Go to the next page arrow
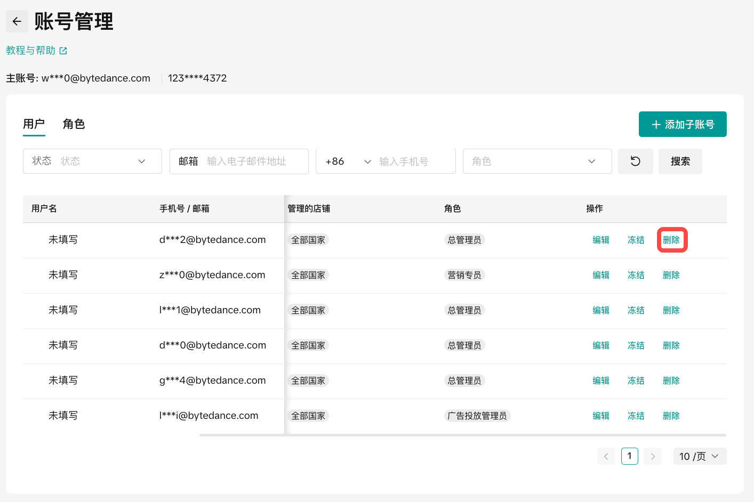The height and width of the screenshot is (502, 754). pos(653,456)
